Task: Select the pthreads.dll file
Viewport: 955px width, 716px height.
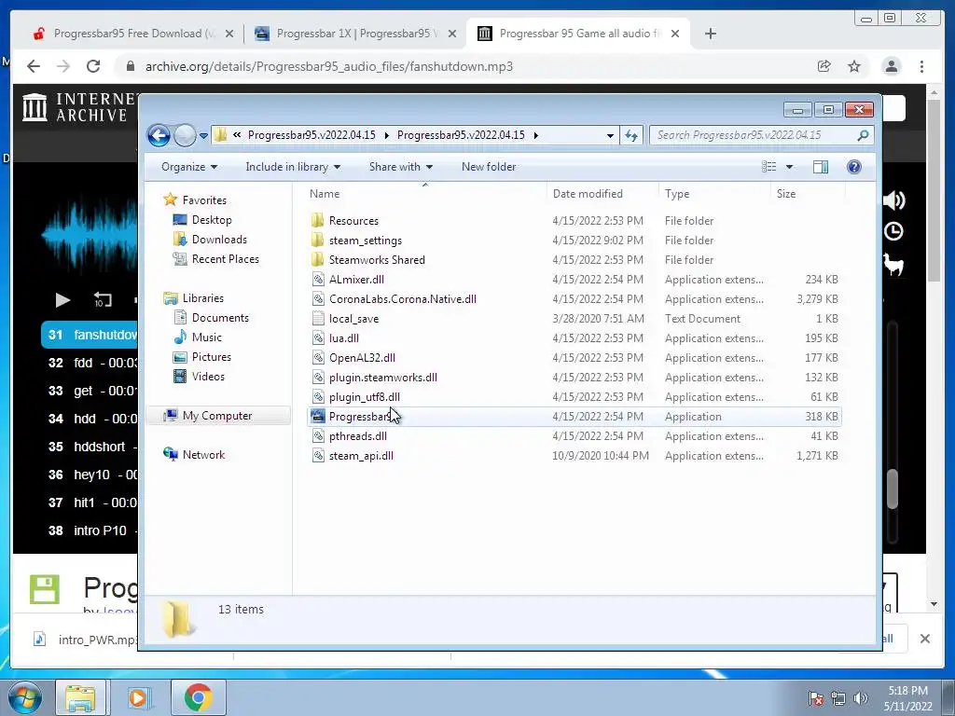Action: (x=357, y=436)
